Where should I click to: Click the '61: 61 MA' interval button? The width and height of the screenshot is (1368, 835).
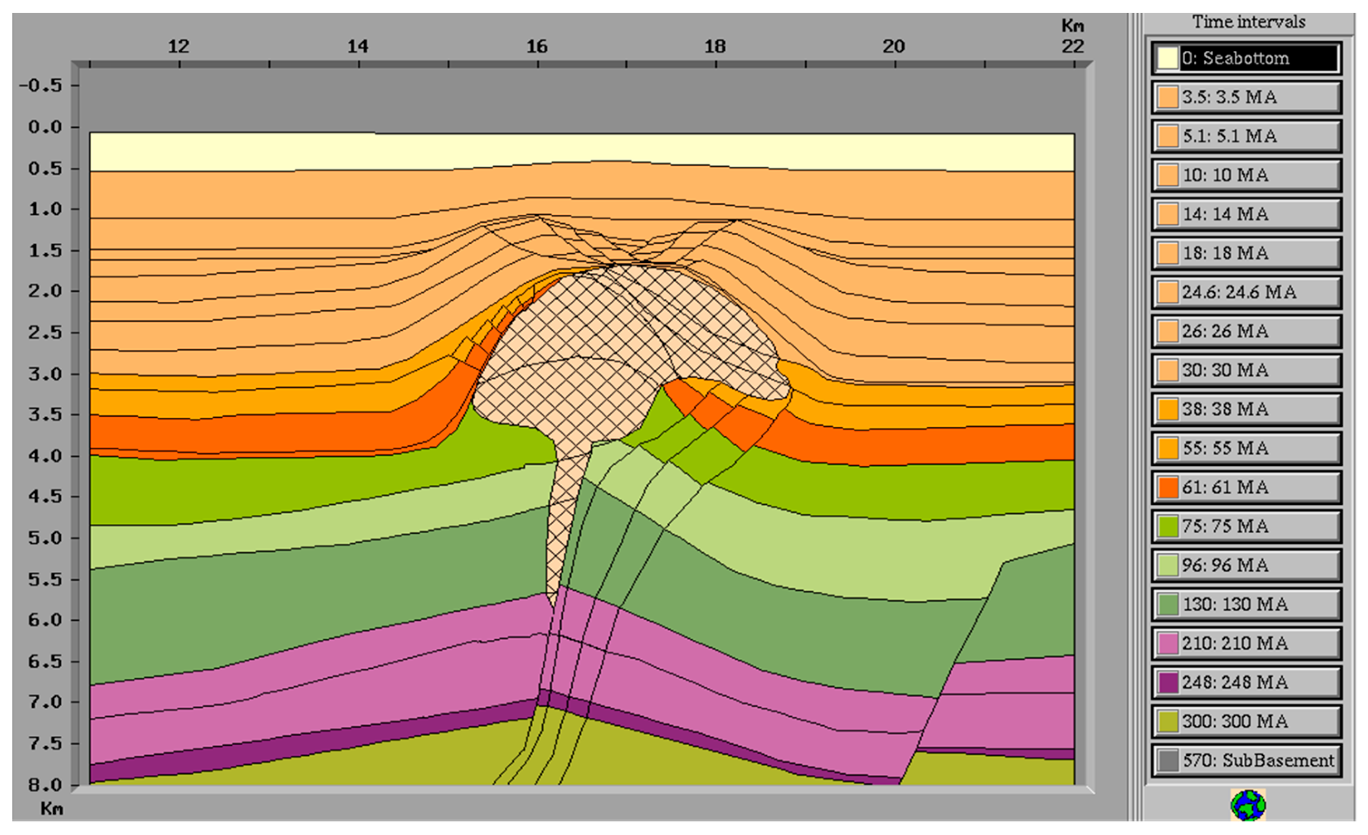coord(1246,487)
